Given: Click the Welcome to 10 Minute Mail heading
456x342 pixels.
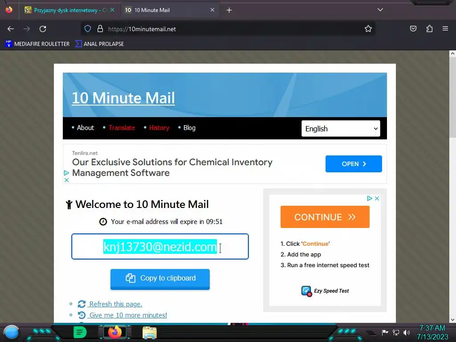Looking at the screenshot, I should tap(142, 204).
